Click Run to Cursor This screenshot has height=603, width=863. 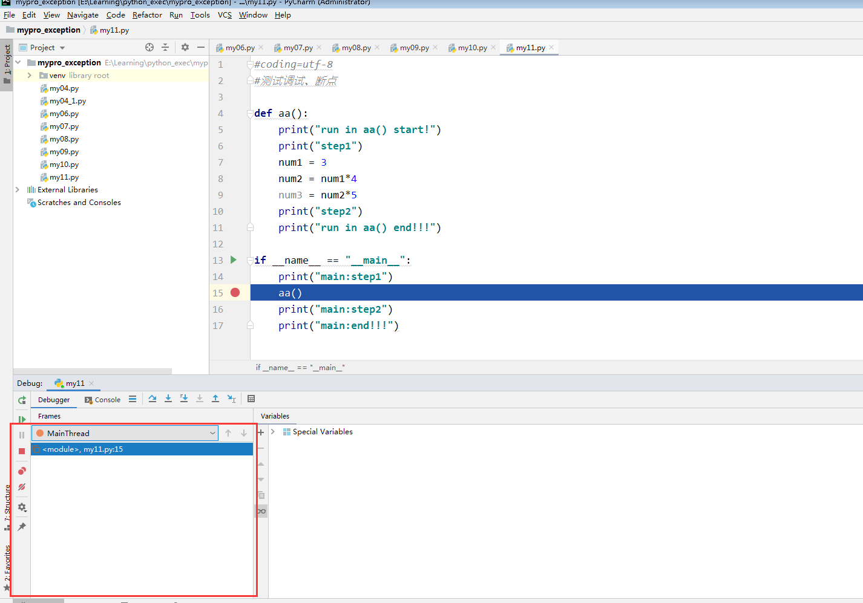pyautogui.click(x=231, y=399)
